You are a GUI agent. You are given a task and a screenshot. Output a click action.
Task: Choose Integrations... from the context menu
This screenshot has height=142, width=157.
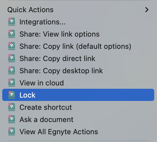click(x=78, y=22)
